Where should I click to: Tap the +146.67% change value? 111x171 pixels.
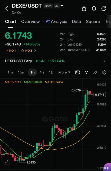[x=32, y=44]
